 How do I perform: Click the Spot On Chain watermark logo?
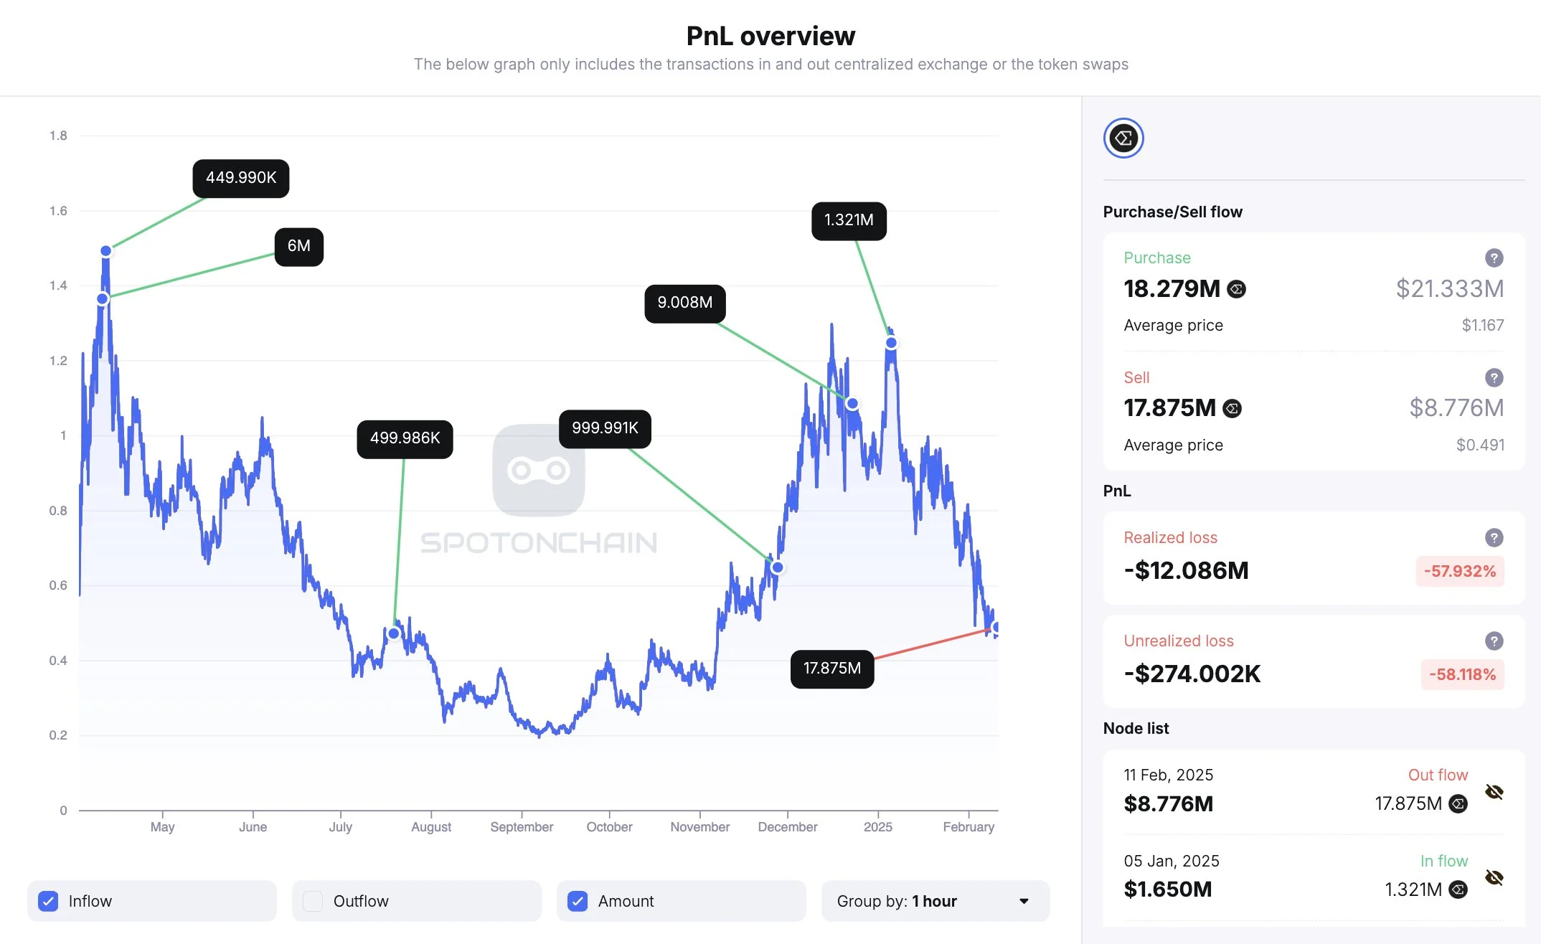[x=539, y=471]
